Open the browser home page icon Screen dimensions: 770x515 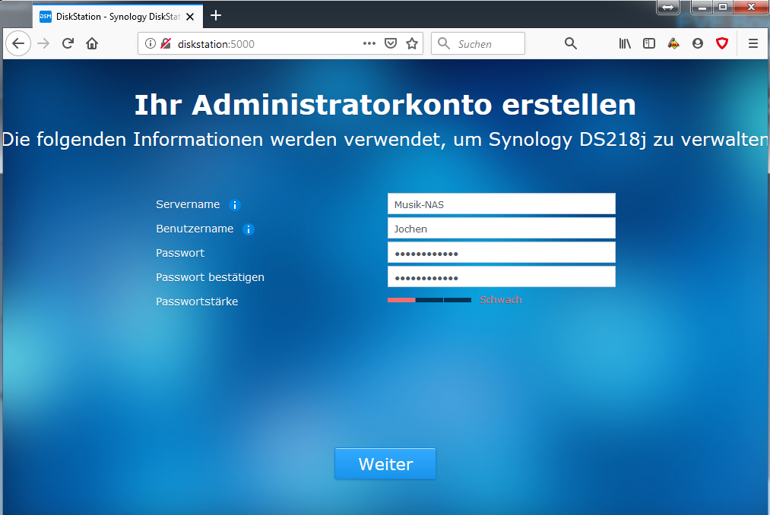click(92, 44)
